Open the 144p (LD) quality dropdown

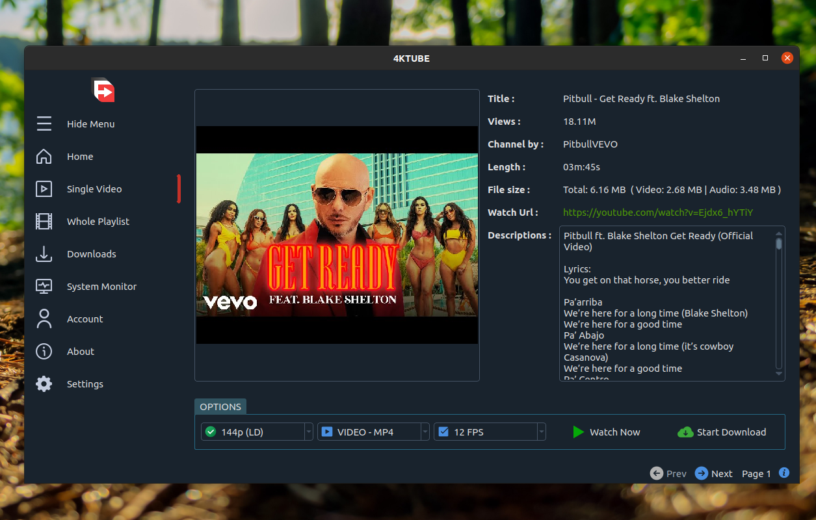257,432
